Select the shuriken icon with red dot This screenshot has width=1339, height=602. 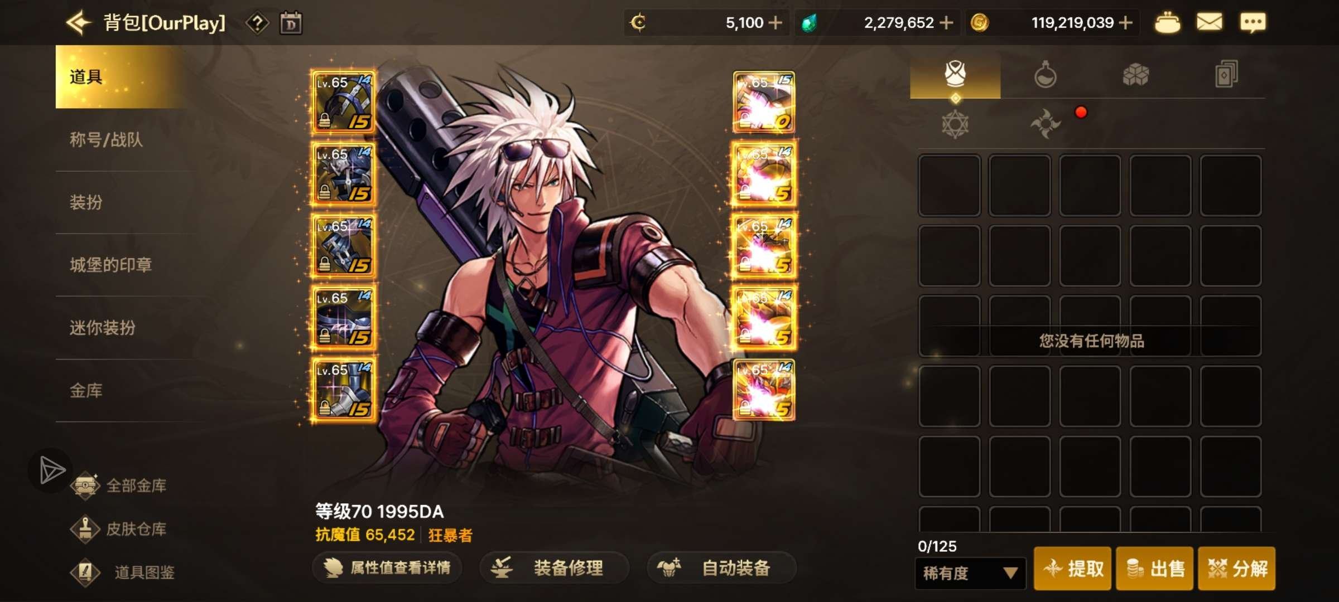tap(1046, 124)
